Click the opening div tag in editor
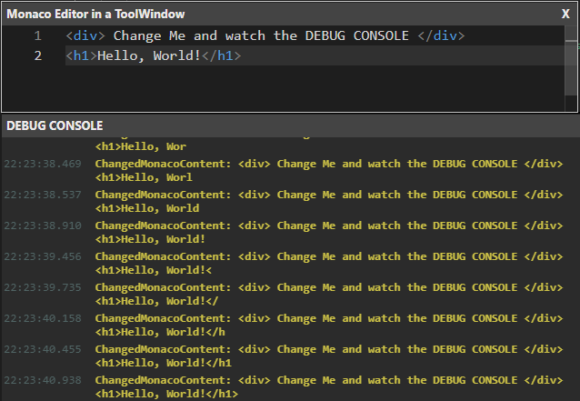Screen dimensions: 580x401 point(85,35)
